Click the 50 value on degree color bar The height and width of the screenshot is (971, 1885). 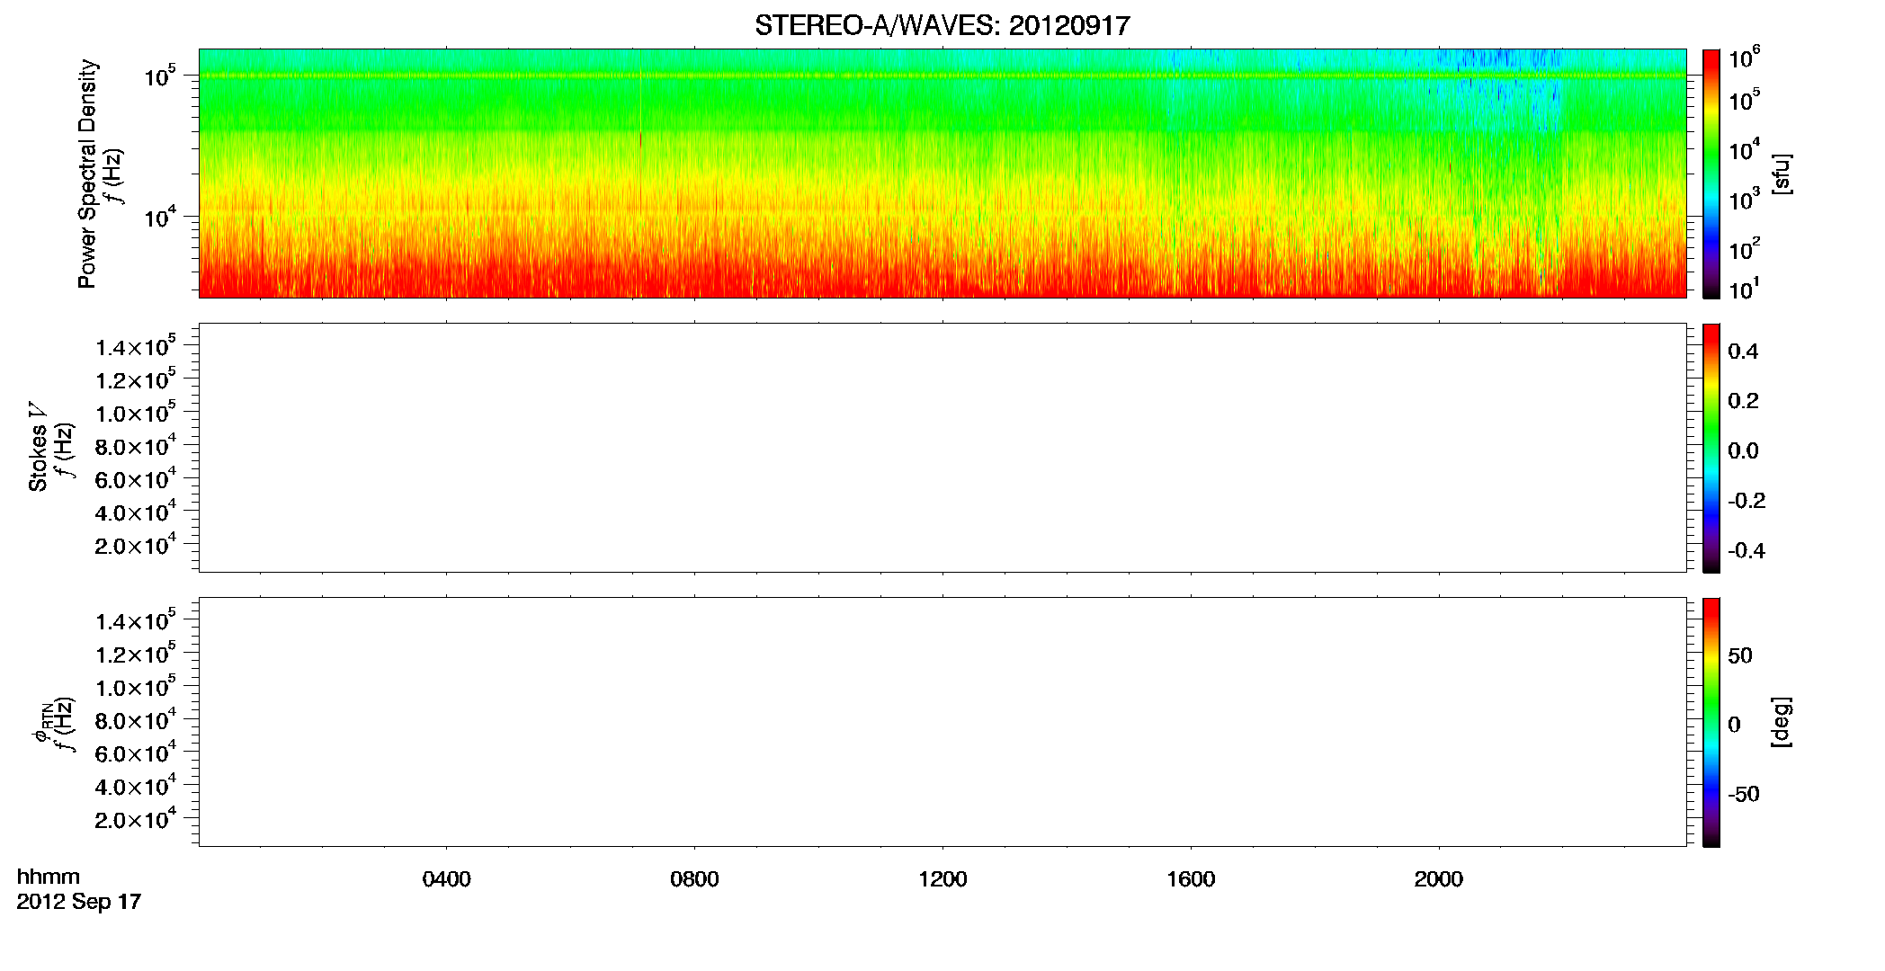tap(1739, 655)
